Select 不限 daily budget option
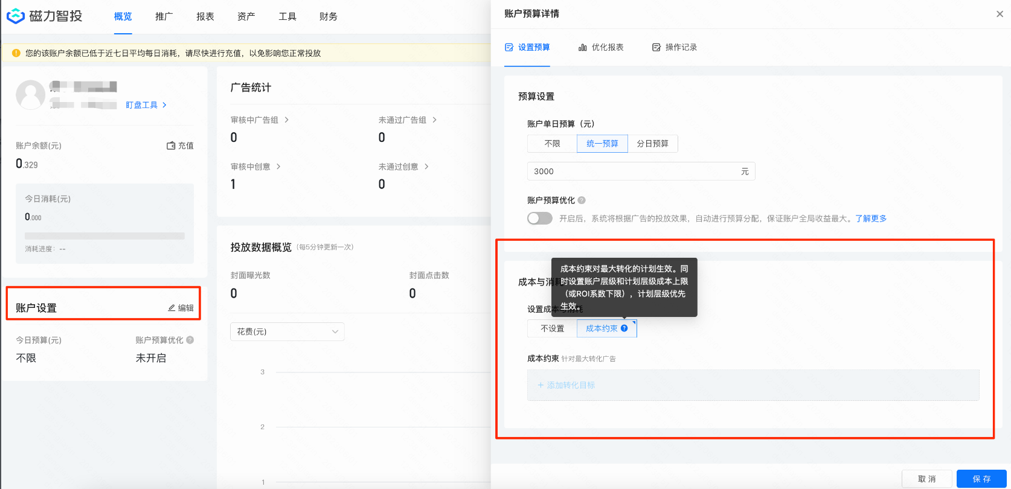This screenshot has height=489, width=1011. [x=552, y=144]
